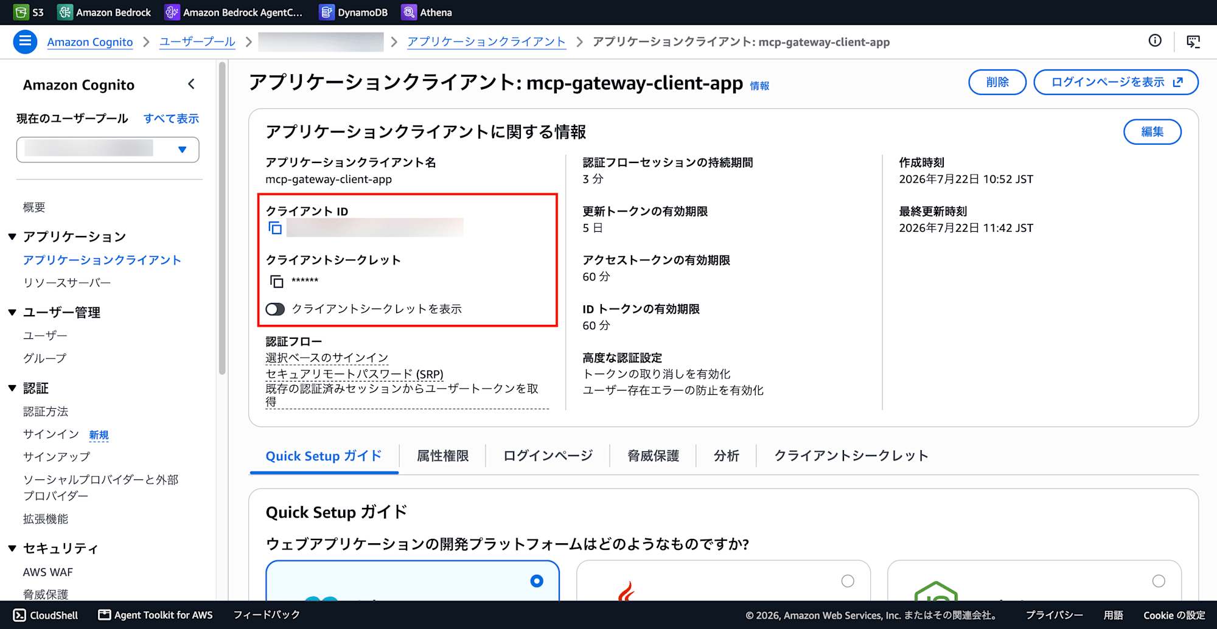Viewport: 1217px width, 629px height.
Task: Click the sidebar vertical scrollbar
Action: pos(222,219)
